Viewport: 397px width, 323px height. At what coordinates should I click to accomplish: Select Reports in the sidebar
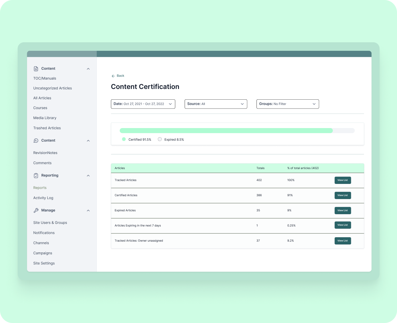click(x=40, y=187)
